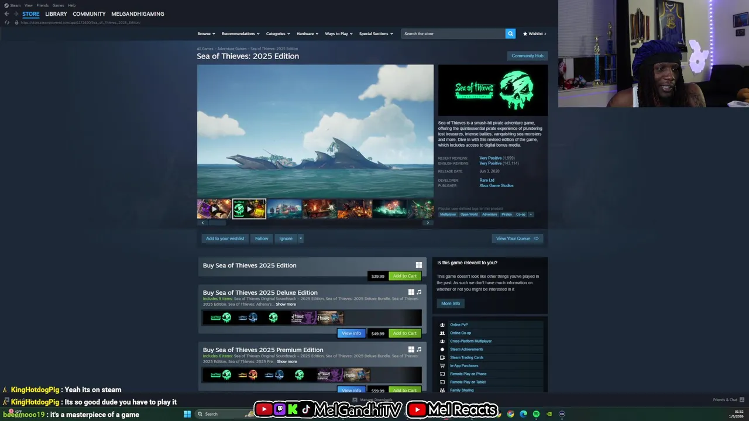Select the second trailer thumbnail with skull logo
749x421 pixels.
249,209
